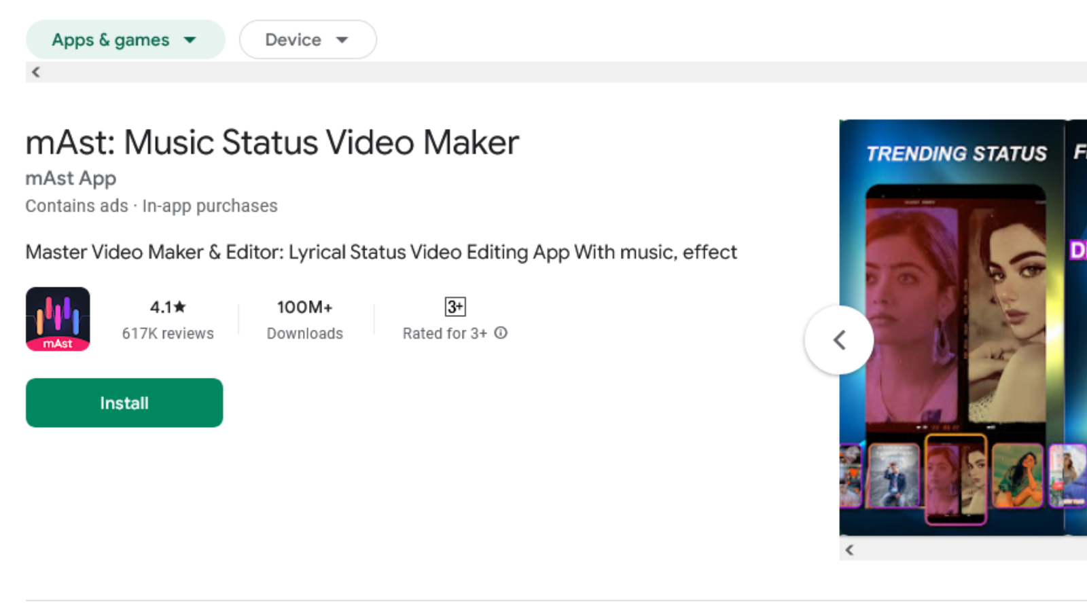Screen dimensions: 1087x611
Task: Click the 3+ content rating icon
Action: [455, 307]
